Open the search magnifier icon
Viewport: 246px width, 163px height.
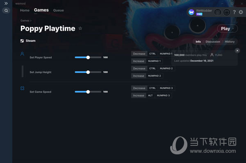coord(6,11)
